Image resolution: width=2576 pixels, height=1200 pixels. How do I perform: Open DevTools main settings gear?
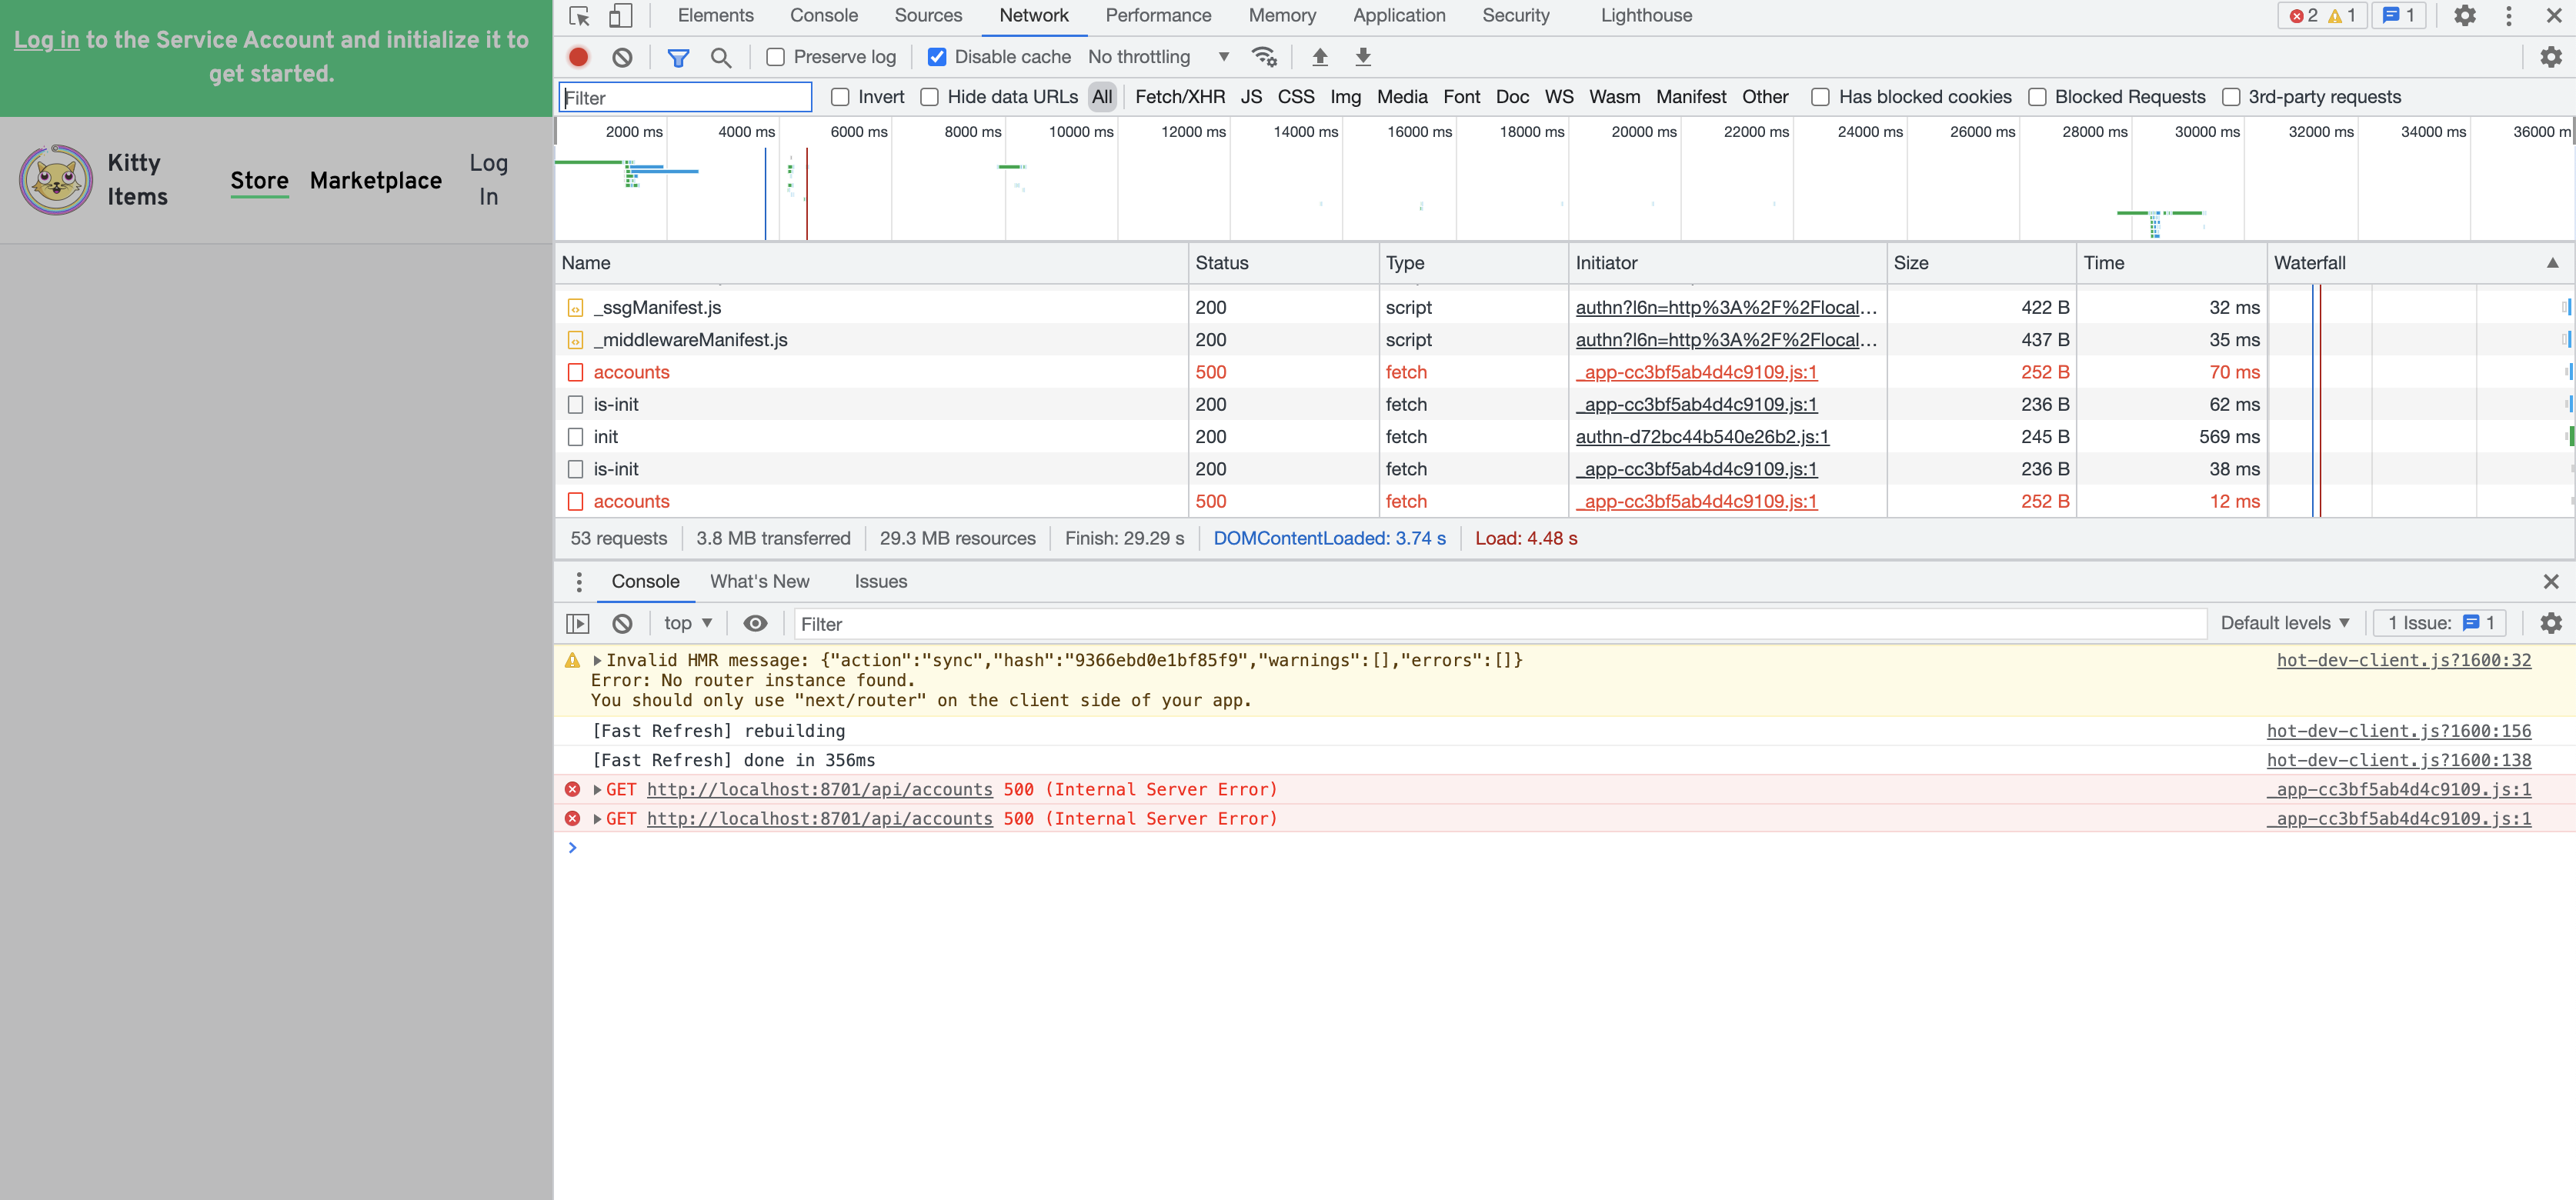[2465, 16]
